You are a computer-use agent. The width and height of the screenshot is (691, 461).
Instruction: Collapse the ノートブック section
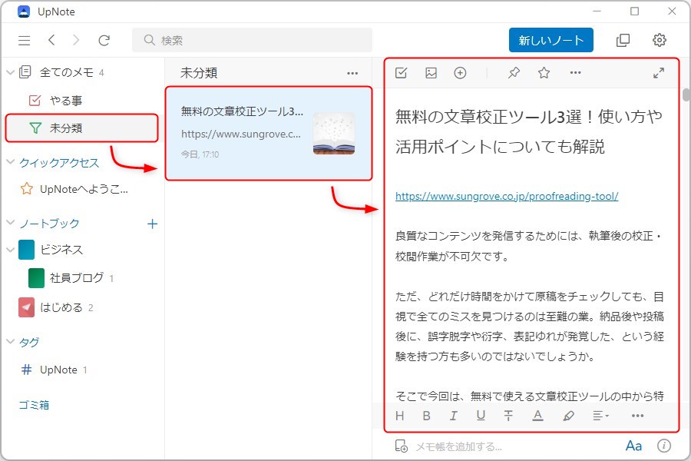(10, 223)
